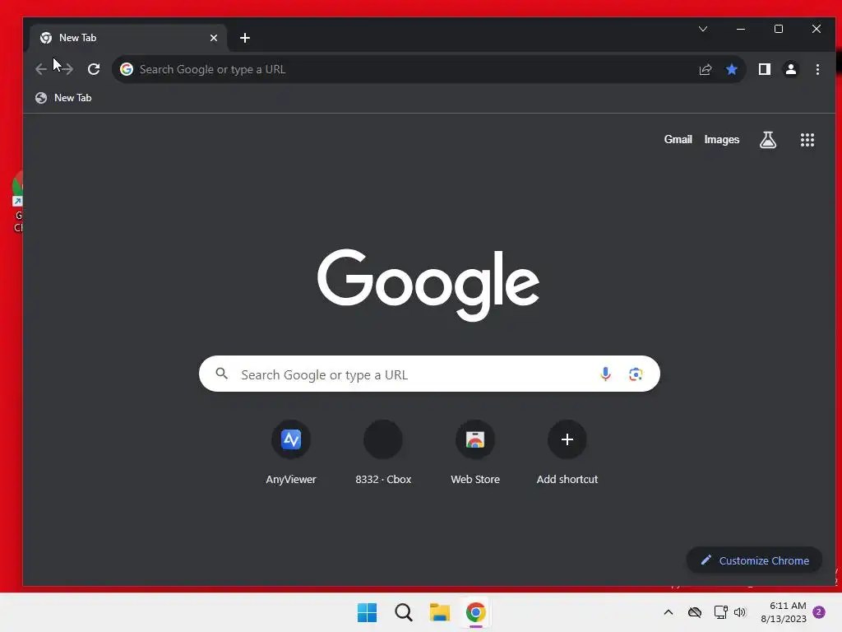This screenshot has width=842, height=632.
Task: Select the New Tab browser tab
Action: [x=127, y=38]
